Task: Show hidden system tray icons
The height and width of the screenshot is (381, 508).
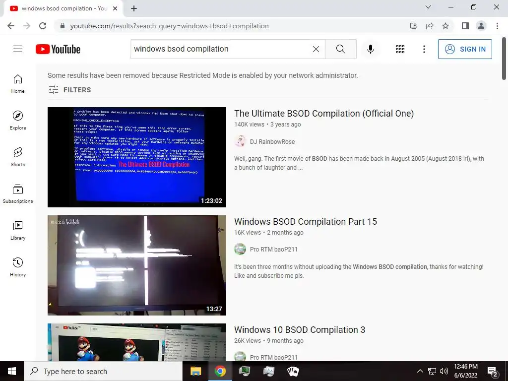Action: point(420,371)
